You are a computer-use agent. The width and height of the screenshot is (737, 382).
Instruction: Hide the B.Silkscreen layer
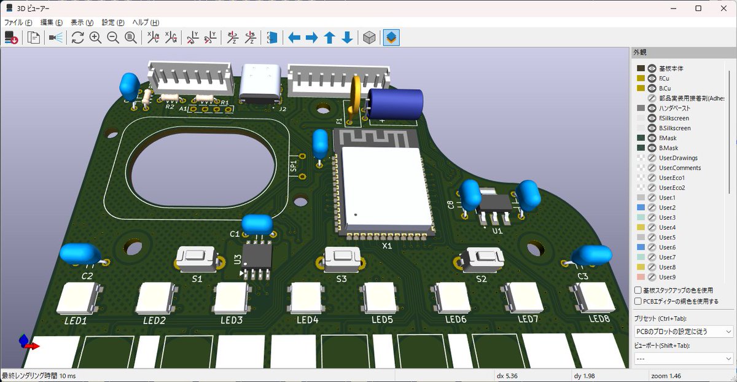coord(652,128)
